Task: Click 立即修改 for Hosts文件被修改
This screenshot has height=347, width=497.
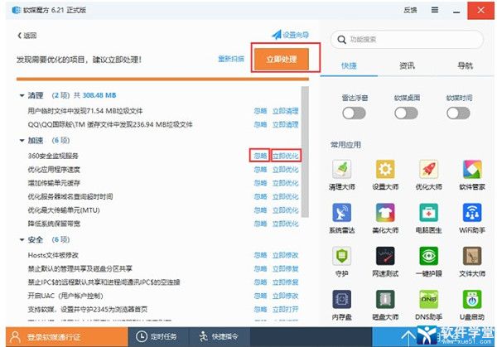Action: click(x=286, y=255)
